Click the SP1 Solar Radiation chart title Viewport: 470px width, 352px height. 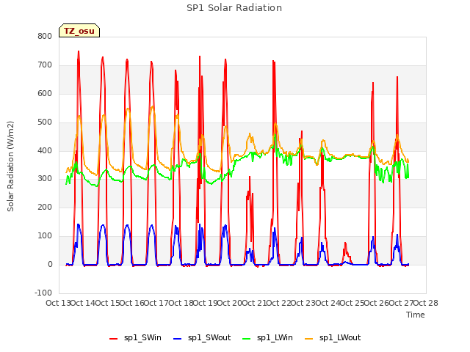pos(234,8)
